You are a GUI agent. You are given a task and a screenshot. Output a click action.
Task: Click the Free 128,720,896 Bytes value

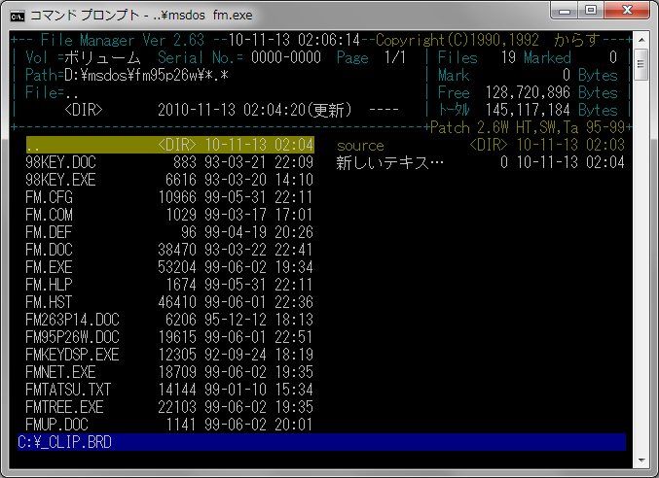click(528, 92)
